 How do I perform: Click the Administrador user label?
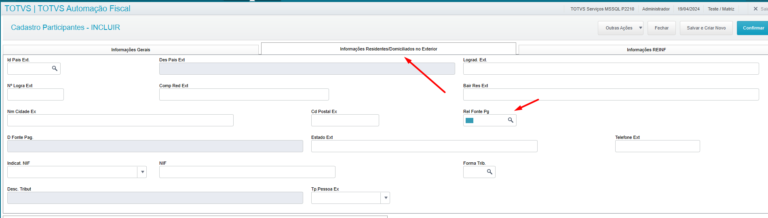(x=656, y=9)
